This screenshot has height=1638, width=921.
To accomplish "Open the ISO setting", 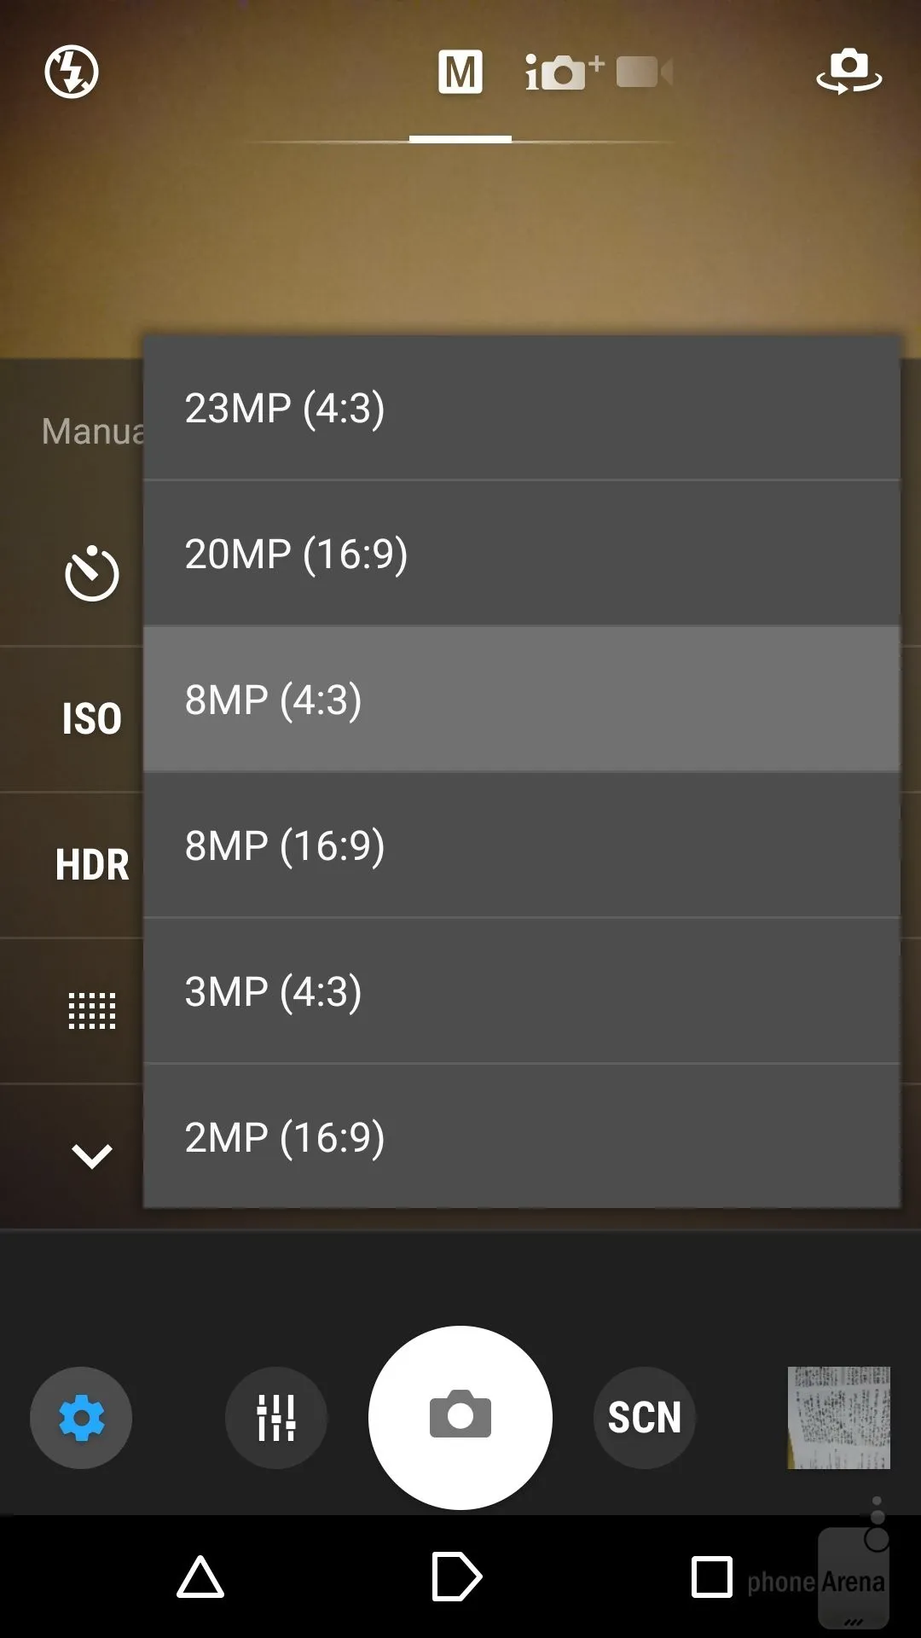I will [x=91, y=719].
